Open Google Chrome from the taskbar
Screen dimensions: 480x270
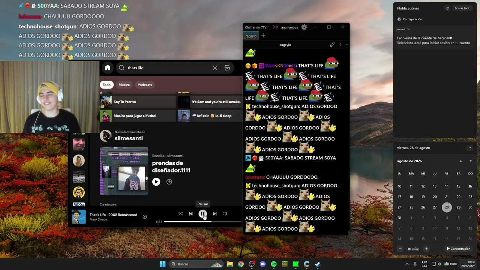[241, 264]
